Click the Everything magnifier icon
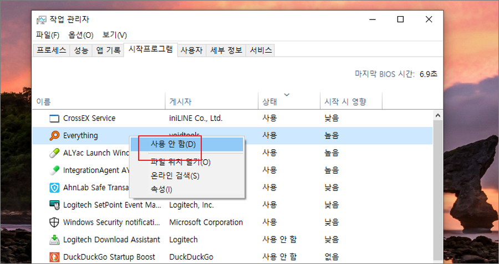 (54, 136)
